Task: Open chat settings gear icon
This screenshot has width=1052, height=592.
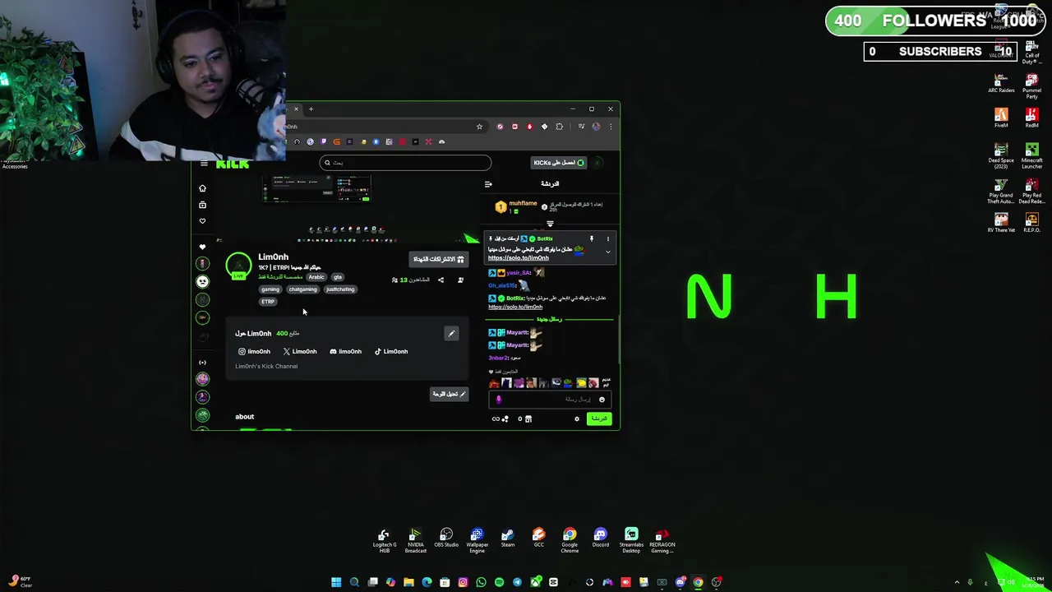Action: [577, 419]
